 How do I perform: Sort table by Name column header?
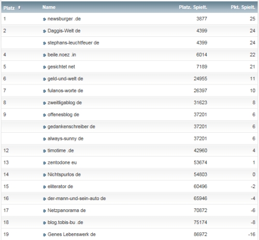(x=49, y=7)
